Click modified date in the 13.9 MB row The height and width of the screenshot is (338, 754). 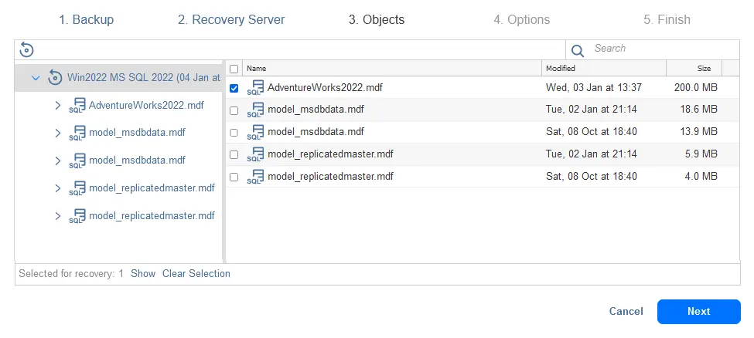pos(592,132)
